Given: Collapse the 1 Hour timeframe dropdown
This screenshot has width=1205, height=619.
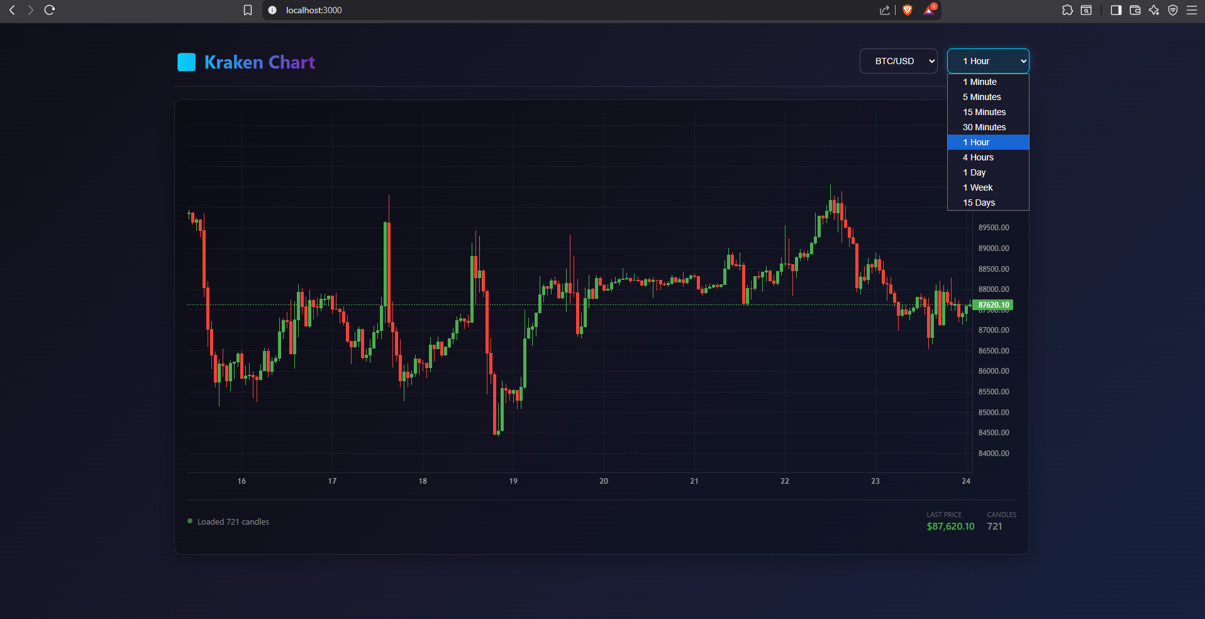Looking at the screenshot, I should pyautogui.click(x=988, y=61).
